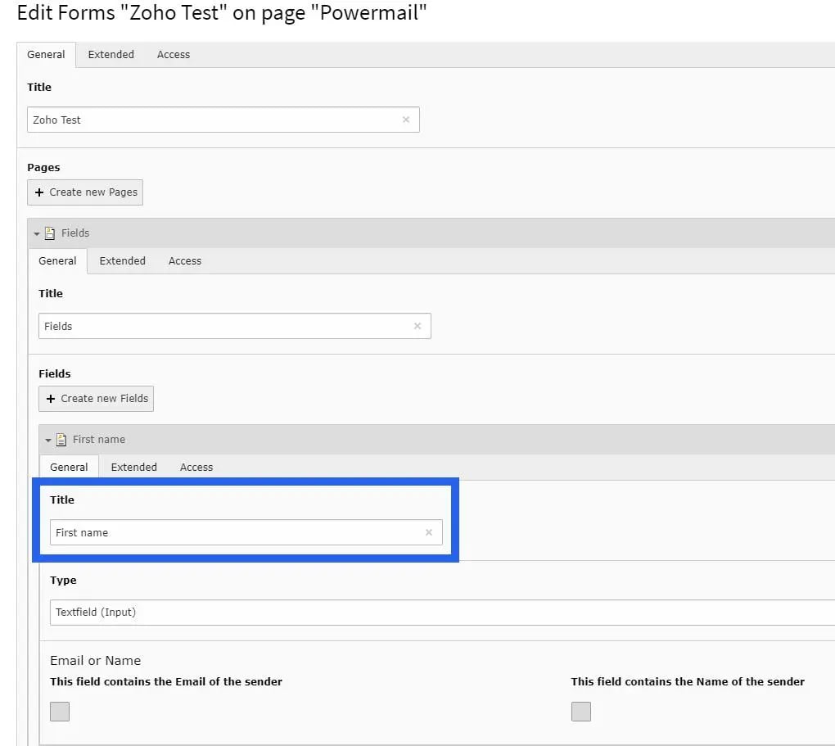Viewport: 835px width, 746px height.
Task: Click the Fields panel header label
Action: 75,233
